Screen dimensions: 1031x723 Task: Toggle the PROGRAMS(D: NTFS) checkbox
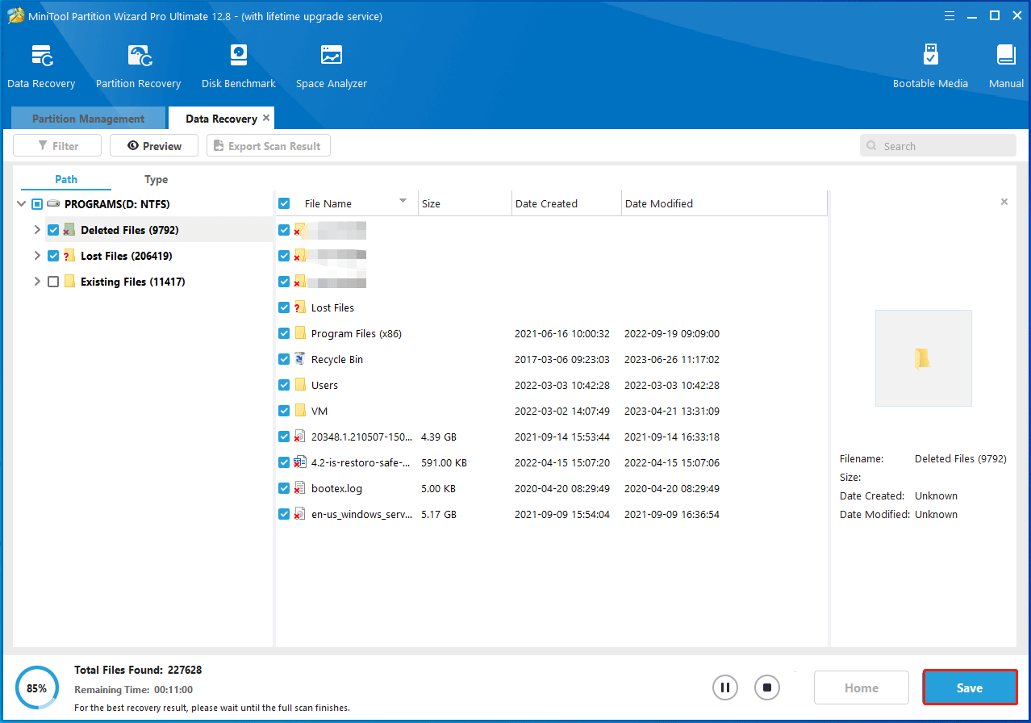tap(37, 204)
